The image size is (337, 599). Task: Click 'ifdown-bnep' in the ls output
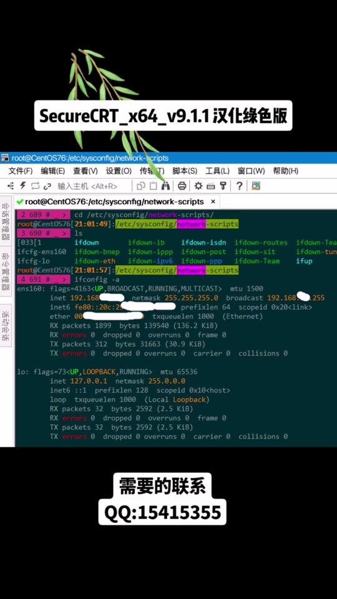97,252
